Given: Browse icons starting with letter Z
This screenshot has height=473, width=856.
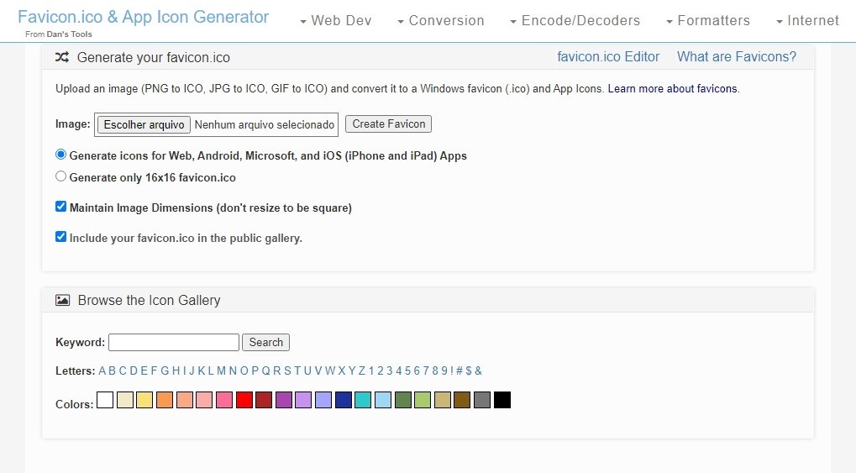Looking at the screenshot, I should click(x=361, y=371).
